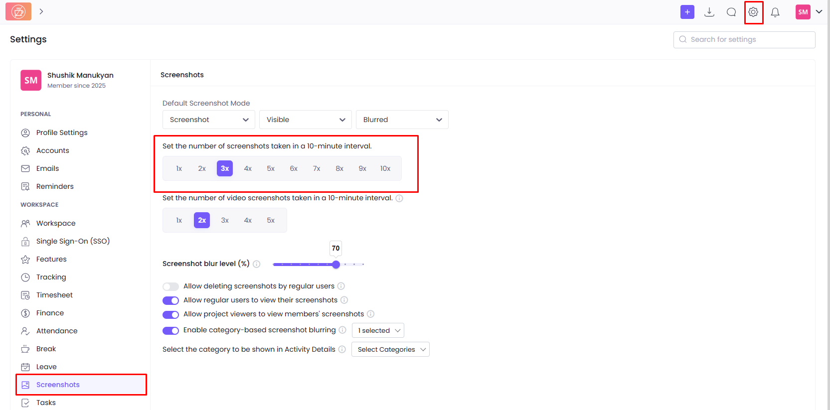The width and height of the screenshot is (830, 410).
Task: Click info icon beside Screenshot blur level
Action: click(x=256, y=264)
